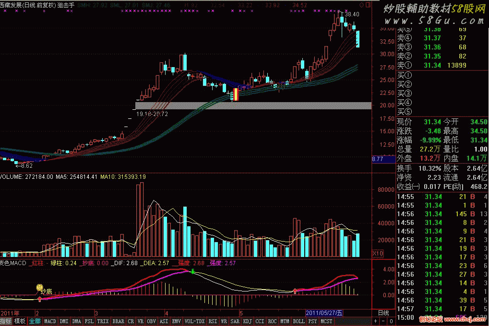Click the _DEA: 2.57 readout
Screen dimensions: 489x326
point(155,263)
